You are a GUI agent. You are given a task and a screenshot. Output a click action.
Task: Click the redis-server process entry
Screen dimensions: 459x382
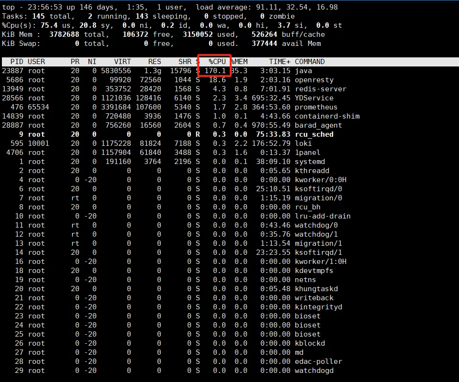click(320, 89)
